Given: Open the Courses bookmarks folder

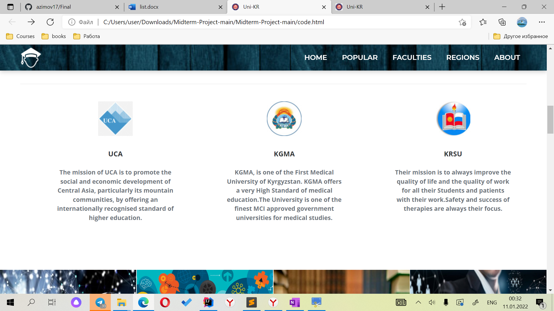Looking at the screenshot, I should (x=20, y=36).
